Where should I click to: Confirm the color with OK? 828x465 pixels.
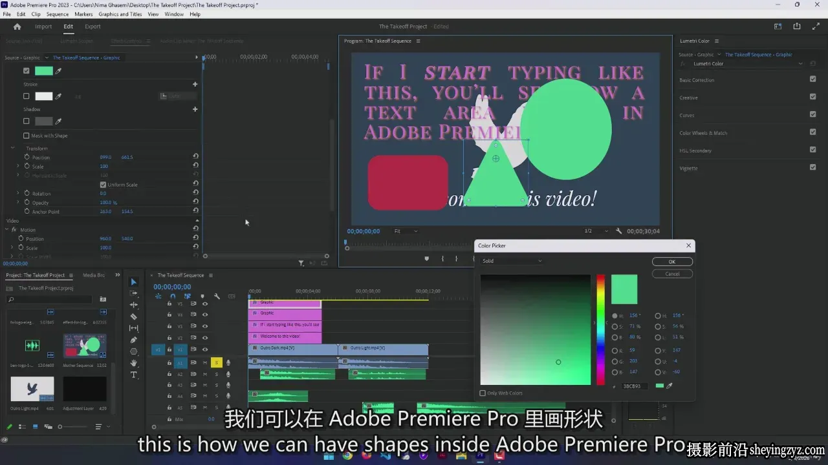[672, 262]
